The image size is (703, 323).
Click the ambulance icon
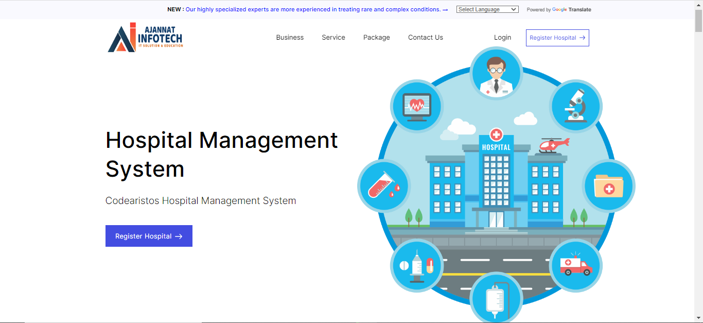(x=576, y=266)
